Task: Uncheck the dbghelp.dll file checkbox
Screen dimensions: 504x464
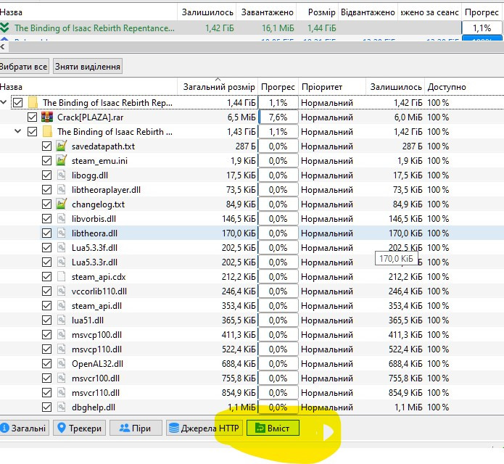Action: [x=47, y=407]
